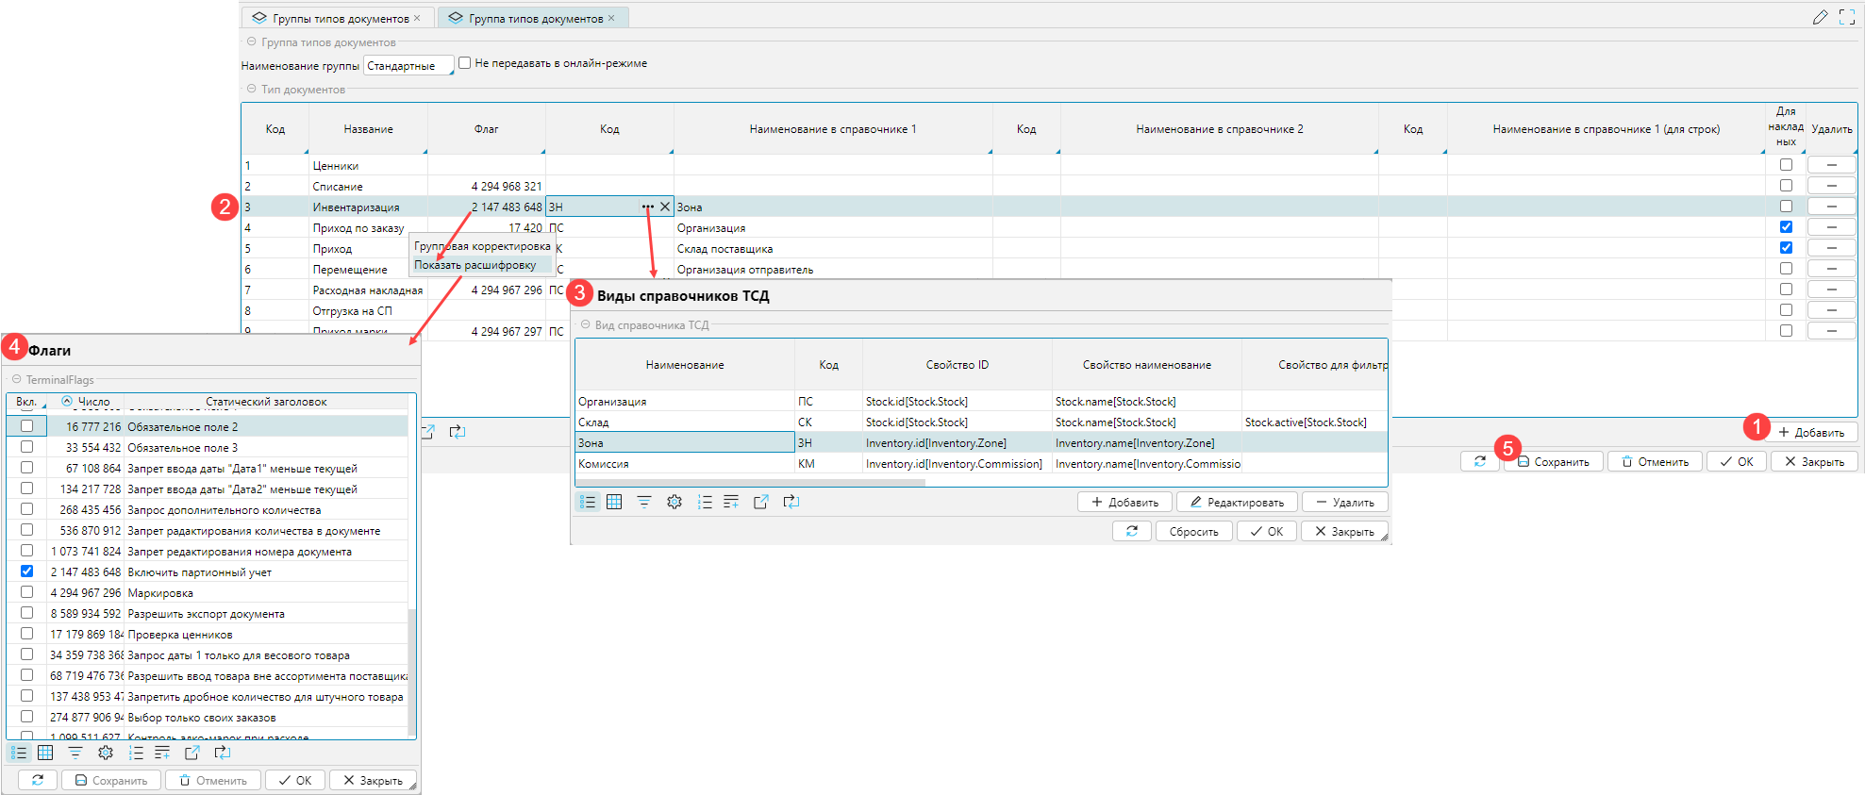
Task: Click Редактировать button in Виды справочников ТСД
Action: click(x=1236, y=503)
